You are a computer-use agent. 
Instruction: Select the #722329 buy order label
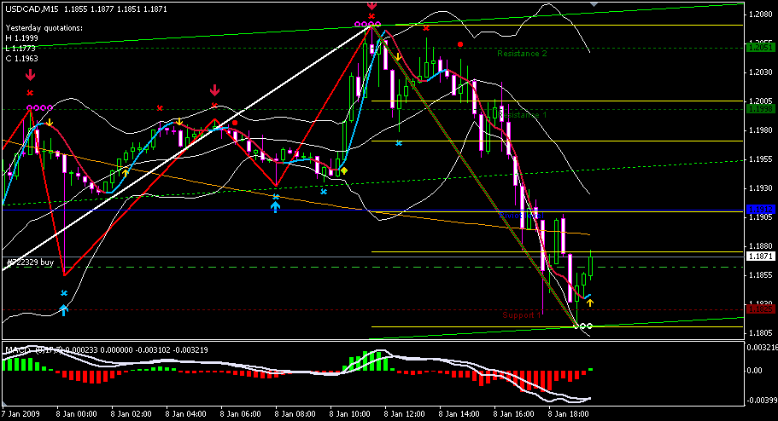pyautogui.click(x=30, y=262)
